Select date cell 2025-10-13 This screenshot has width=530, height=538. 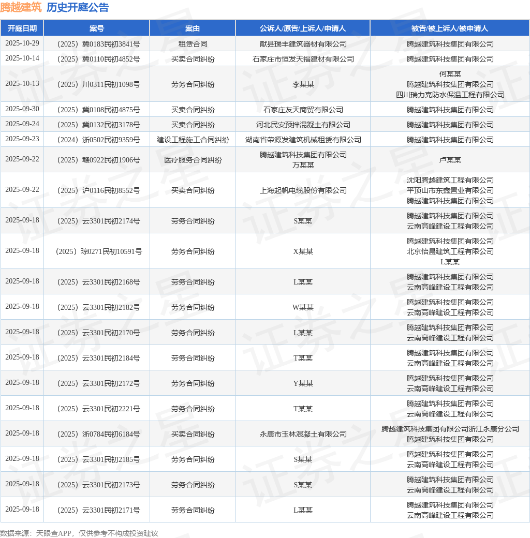coord(22,84)
